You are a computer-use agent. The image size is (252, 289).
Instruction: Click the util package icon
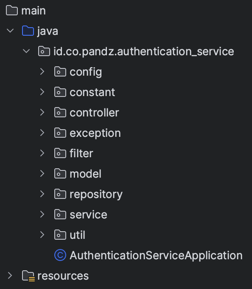click(x=60, y=235)
